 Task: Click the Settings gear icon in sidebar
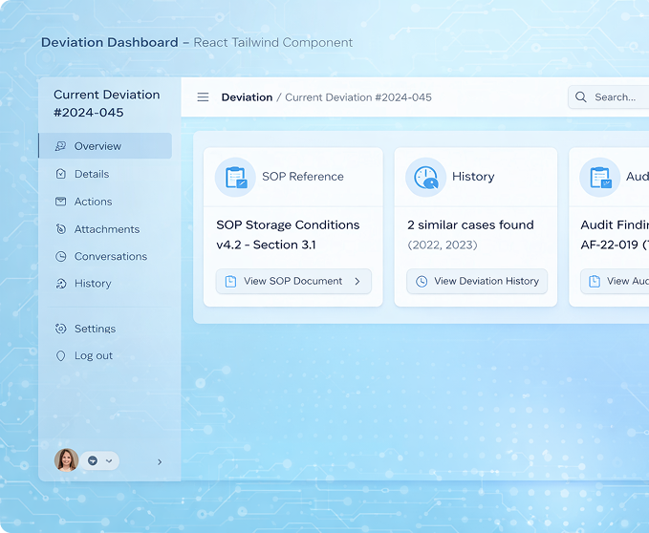point(61,329)
